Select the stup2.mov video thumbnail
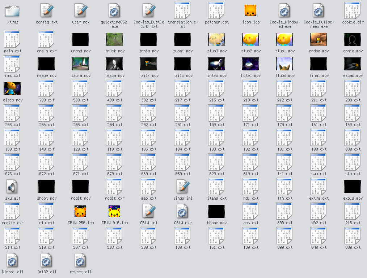The image size is (367, 278). [x=251, y=39]
